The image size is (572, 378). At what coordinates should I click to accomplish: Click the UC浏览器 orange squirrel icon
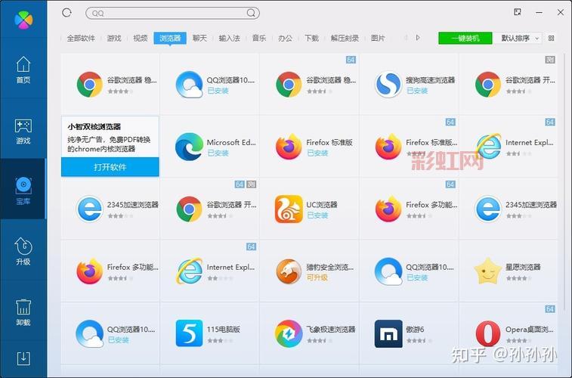click(289, 209)
